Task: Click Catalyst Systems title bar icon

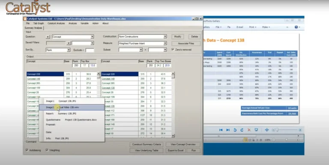Action: tap(25, 19)
